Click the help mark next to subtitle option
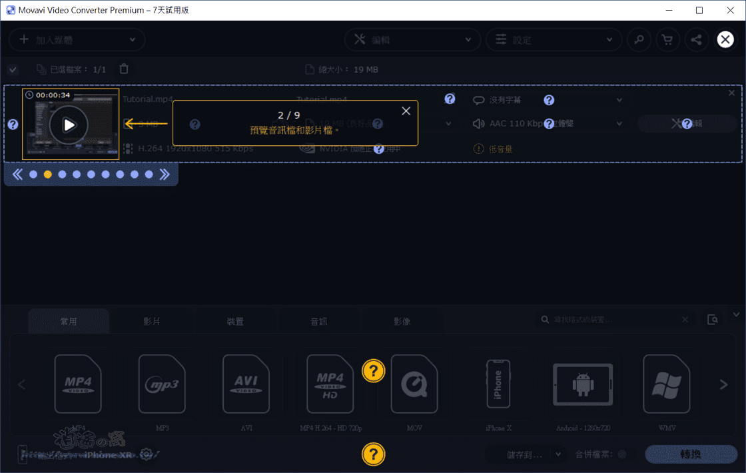The height and width of the screenshot is (473, 746). tap(549, 100)
